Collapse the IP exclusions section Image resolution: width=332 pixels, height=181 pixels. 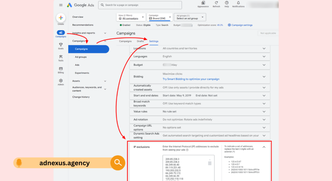264,147
